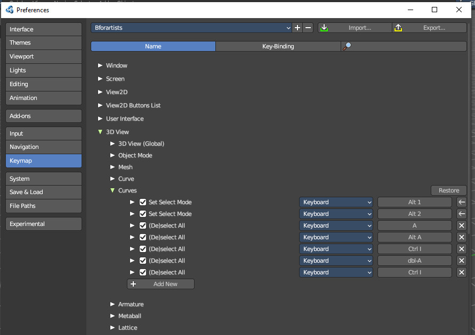Restore the Alt 2 Set Select Mode keybinding

[462, 214]
